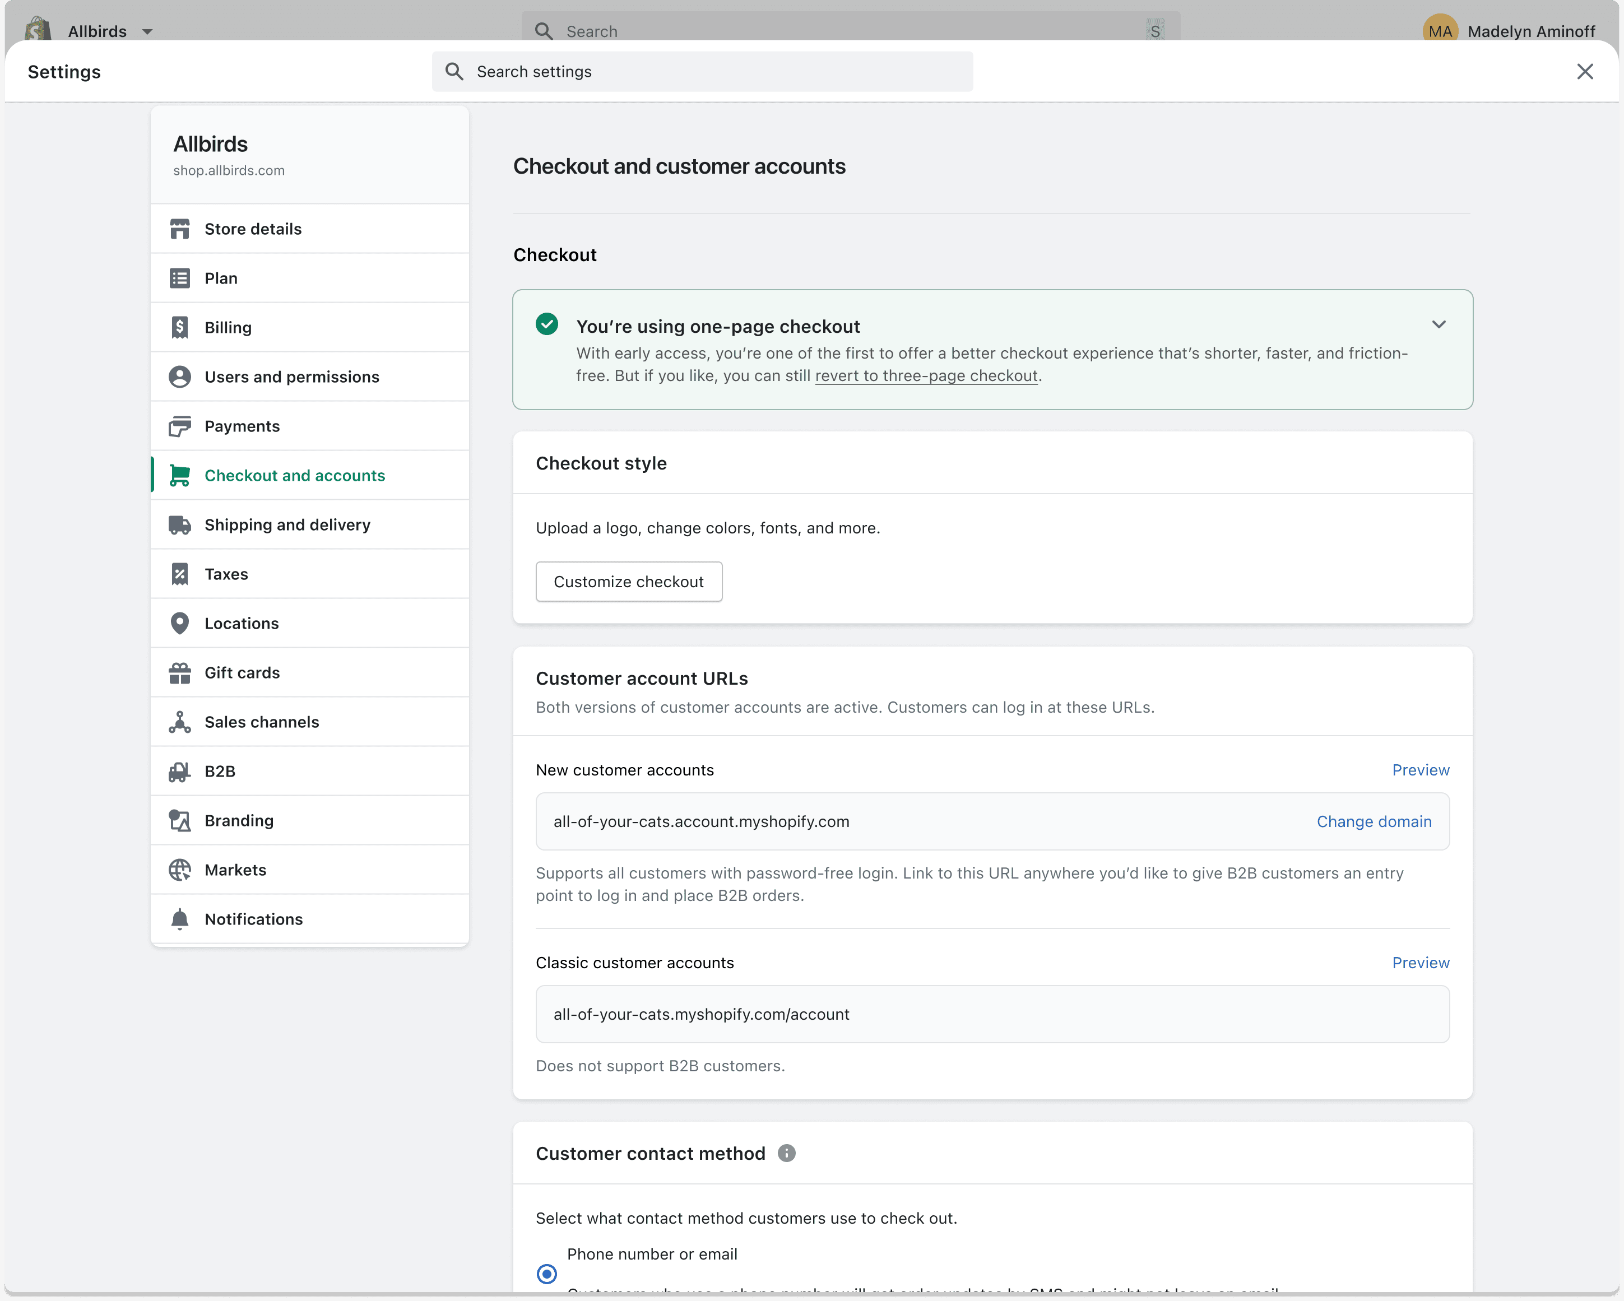
Task: Click the info icon beside Customer contact method
Action: point(786,1153)
